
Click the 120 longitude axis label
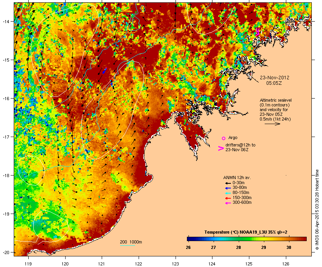(x=65, y=264)
